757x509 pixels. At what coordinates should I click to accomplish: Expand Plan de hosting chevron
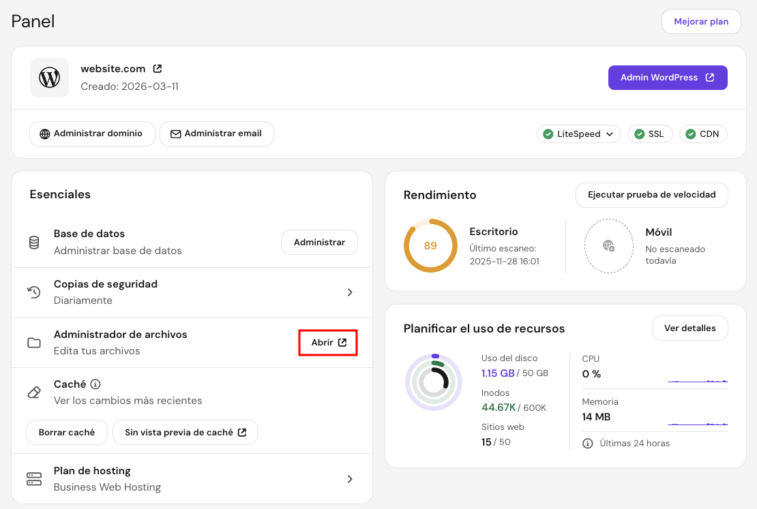[x=350, y=479]
